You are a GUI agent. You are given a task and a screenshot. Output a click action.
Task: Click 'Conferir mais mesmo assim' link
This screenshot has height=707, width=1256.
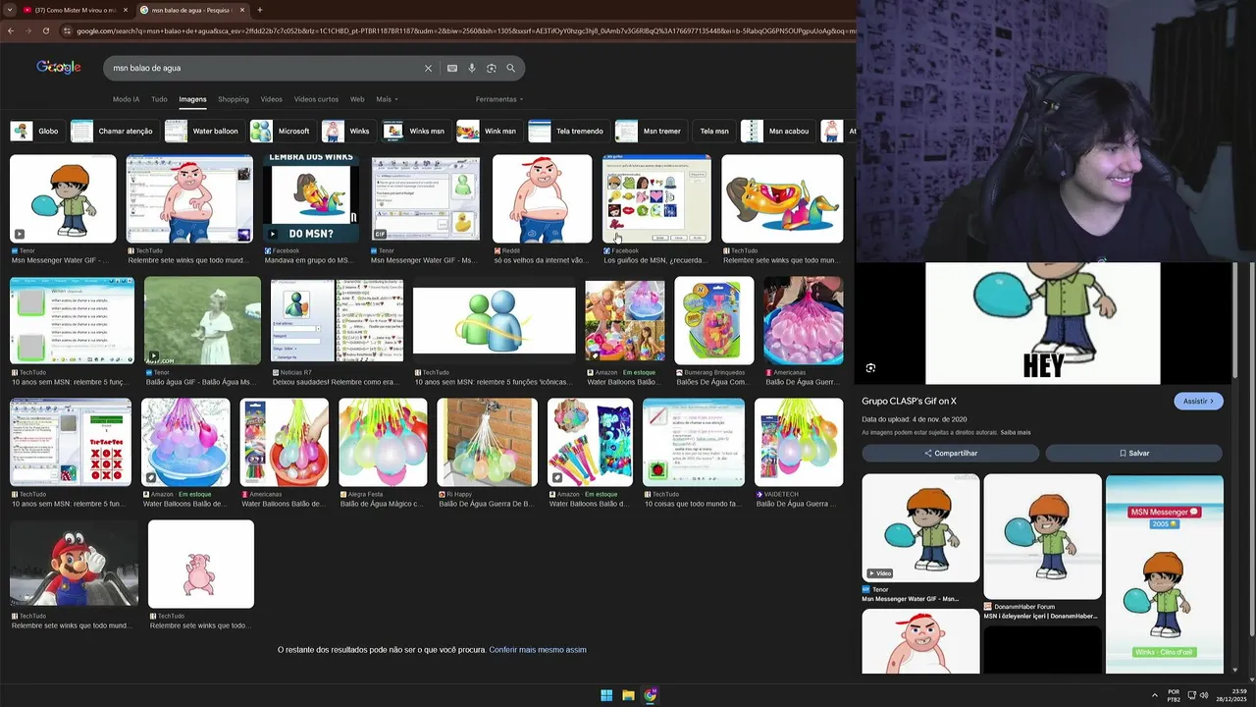coord(537,650)
